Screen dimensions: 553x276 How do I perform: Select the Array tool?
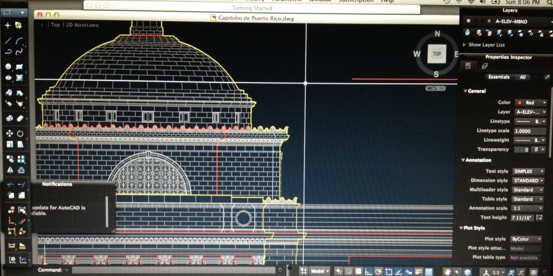(21, 159)
